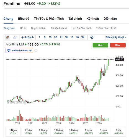This screenshot has height=138, width=129.
Task: Click the Frontline Ltd chart heading
Action: (15, 44)
